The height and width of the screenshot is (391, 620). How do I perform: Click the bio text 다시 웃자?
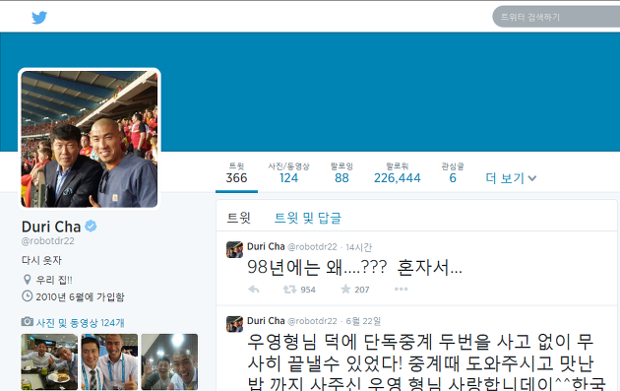click(x=41, y=260)
